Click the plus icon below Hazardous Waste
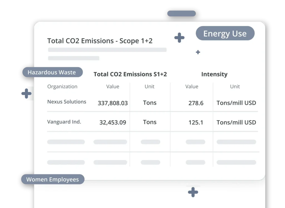285x208 pixels. pyautogui.click(x=26, y=93)
